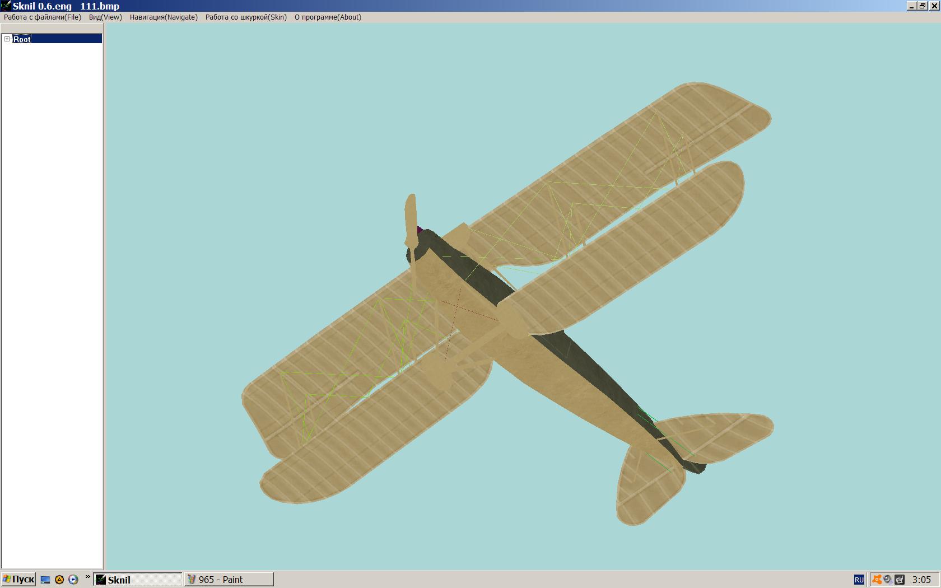Expand the Root tree node

7,39
